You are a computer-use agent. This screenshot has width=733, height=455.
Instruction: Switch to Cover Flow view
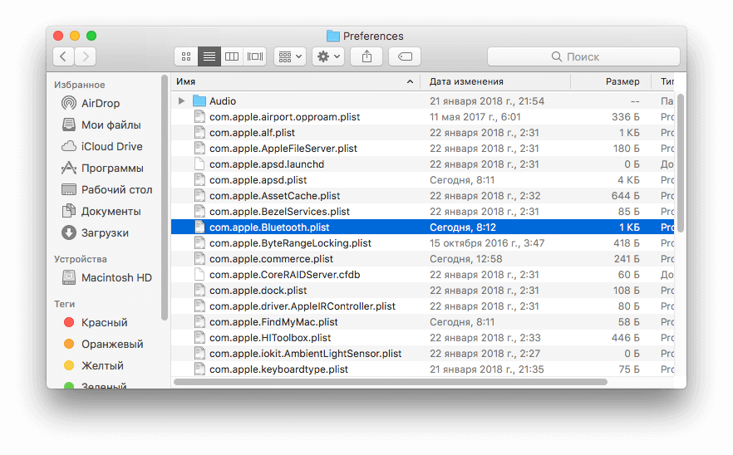point(255,56)
